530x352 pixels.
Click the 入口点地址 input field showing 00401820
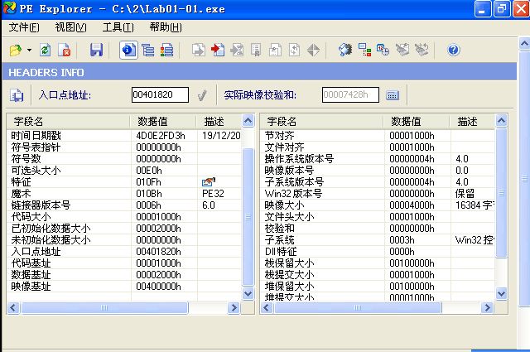(x=160, y=94)
